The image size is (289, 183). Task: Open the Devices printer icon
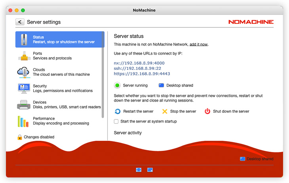tap(24, 105)
